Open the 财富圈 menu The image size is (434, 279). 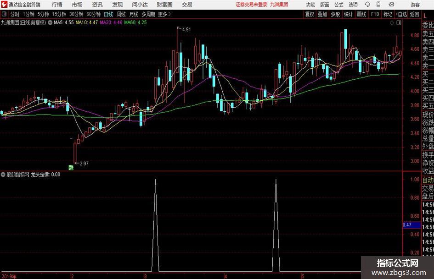pos(164,5)
